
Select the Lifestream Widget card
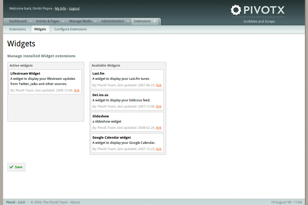45,82
